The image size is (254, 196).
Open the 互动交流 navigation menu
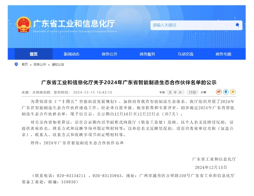(x=185, y=54)
